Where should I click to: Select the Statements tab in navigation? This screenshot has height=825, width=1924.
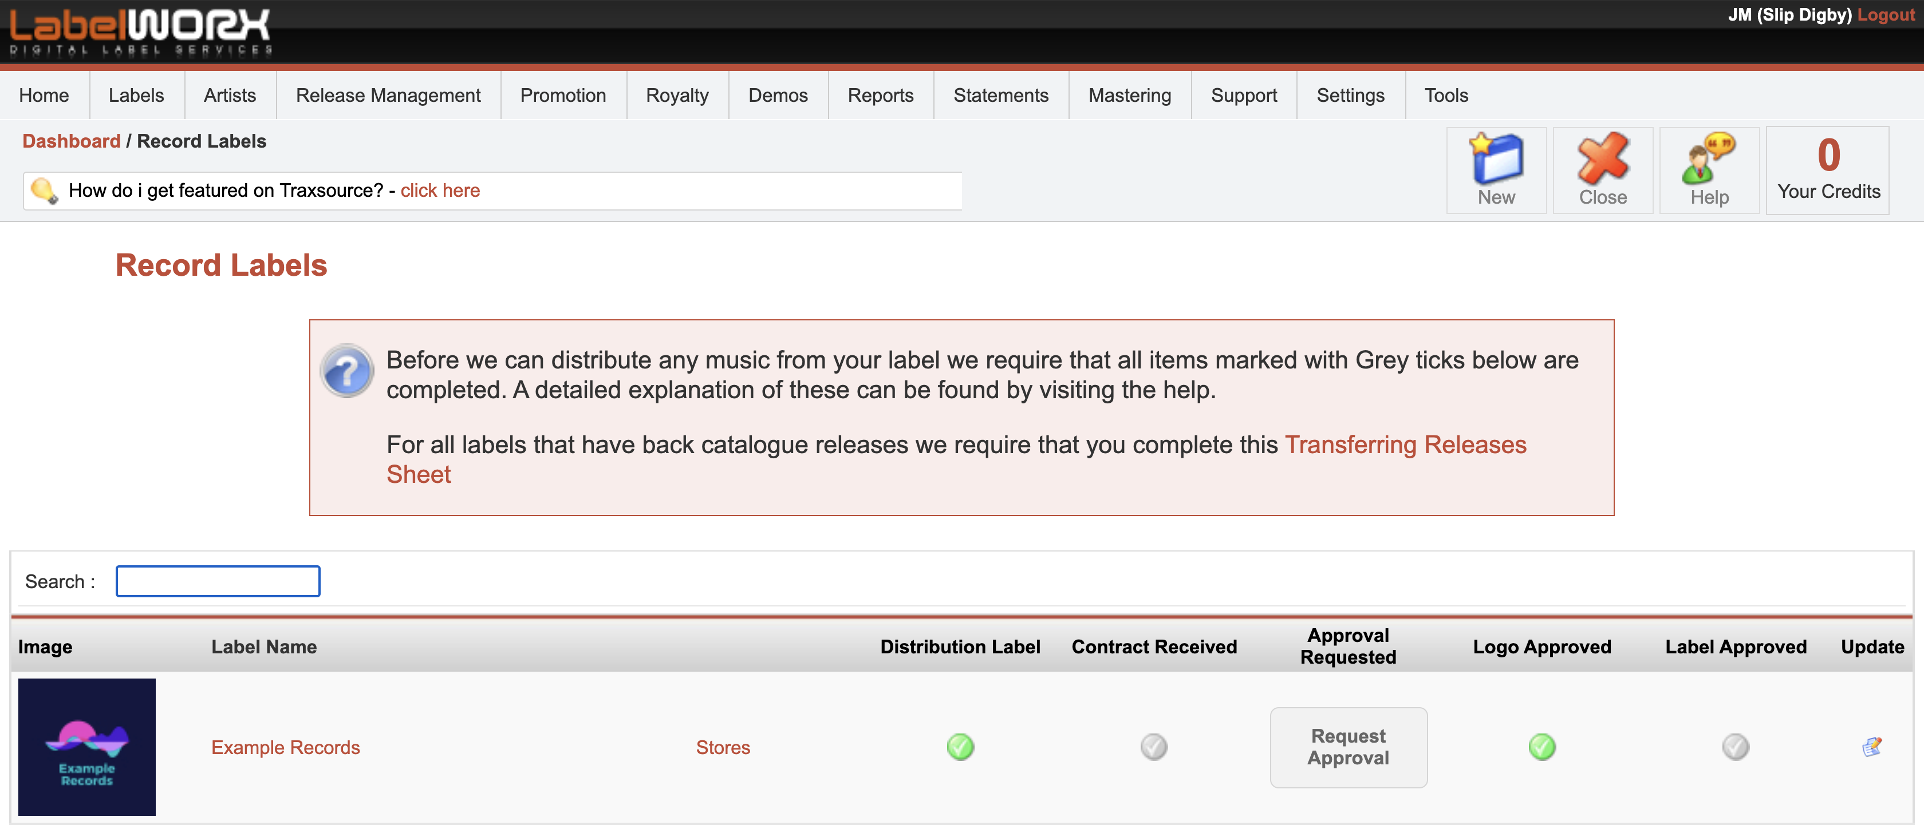pyautogui.click(x=999, y=96)
